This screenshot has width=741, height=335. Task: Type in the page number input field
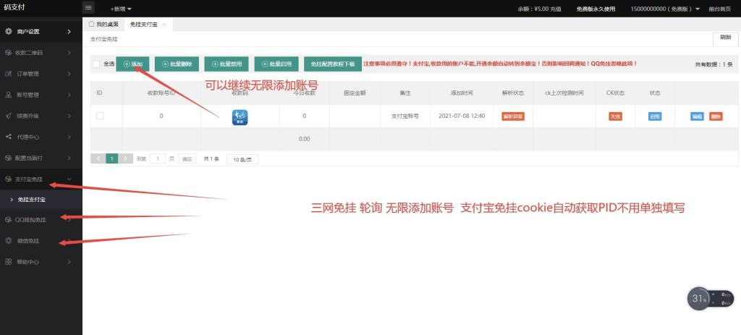[x=157, y=158]
